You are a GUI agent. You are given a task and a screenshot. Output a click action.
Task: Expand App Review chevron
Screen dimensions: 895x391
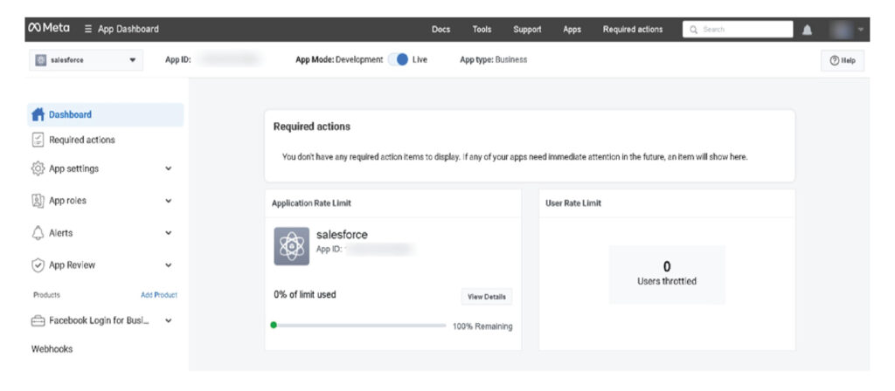(x=169, y=265)
